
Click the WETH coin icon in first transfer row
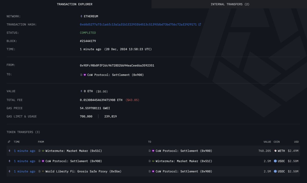tap(276, 151)
